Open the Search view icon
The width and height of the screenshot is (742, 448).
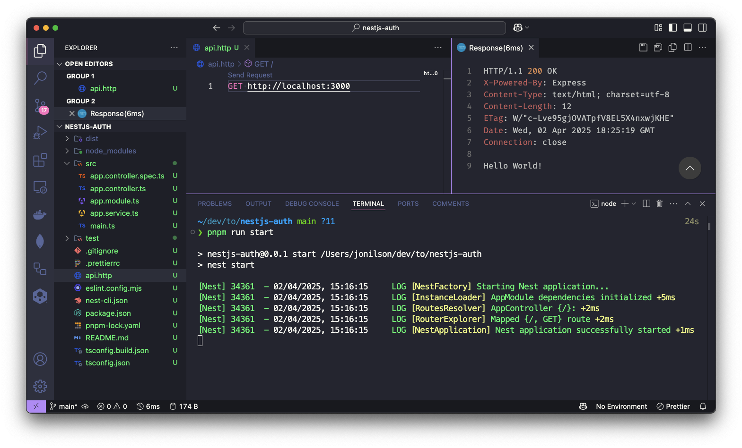click(x=40, y=78)
